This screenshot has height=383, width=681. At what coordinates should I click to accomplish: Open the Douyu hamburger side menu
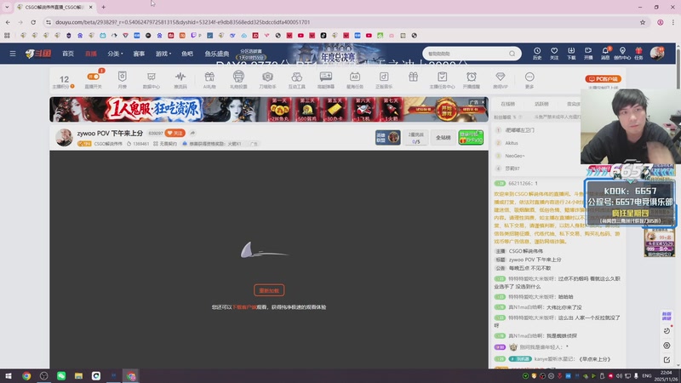pos(13,54)
